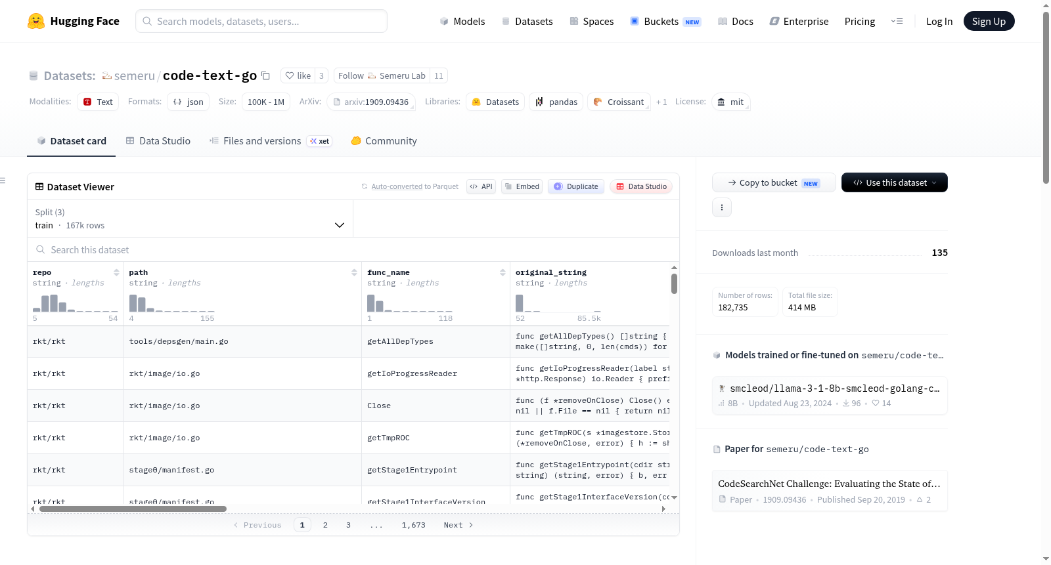
Task: Open the three-dot options menu below Copy to bucket
Action: (722, 207)
